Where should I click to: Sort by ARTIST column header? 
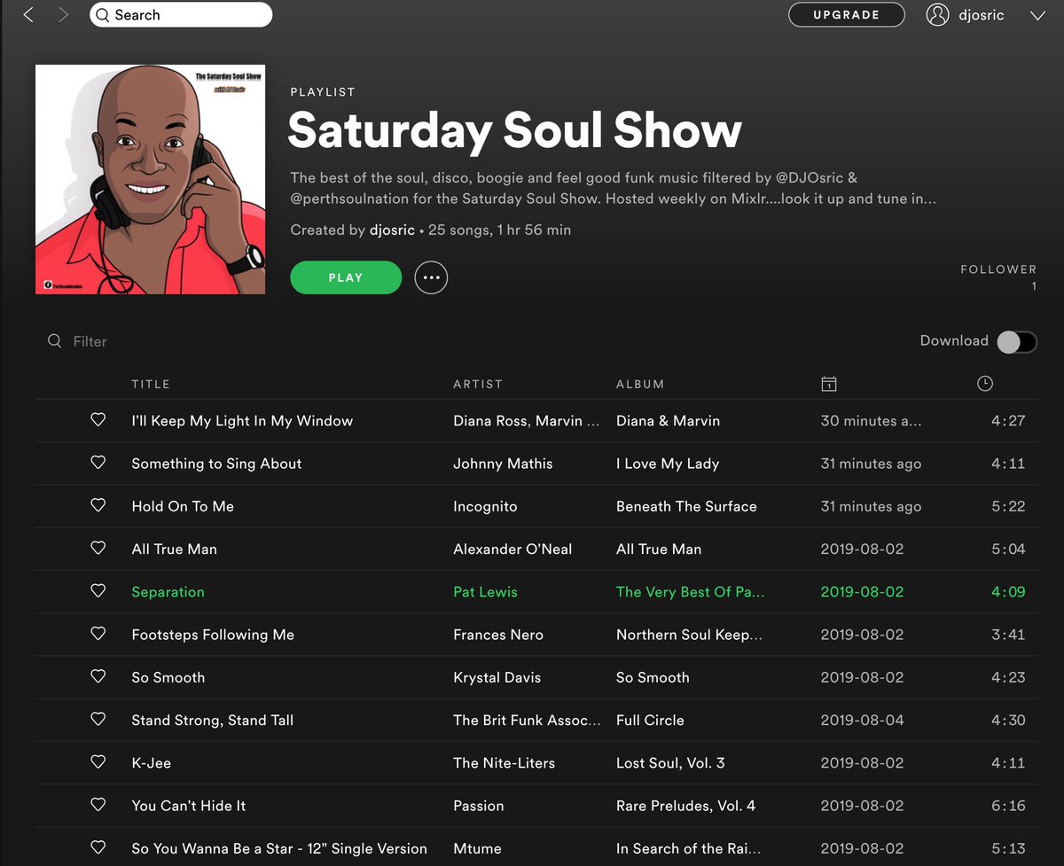click(x=478, y=384)
